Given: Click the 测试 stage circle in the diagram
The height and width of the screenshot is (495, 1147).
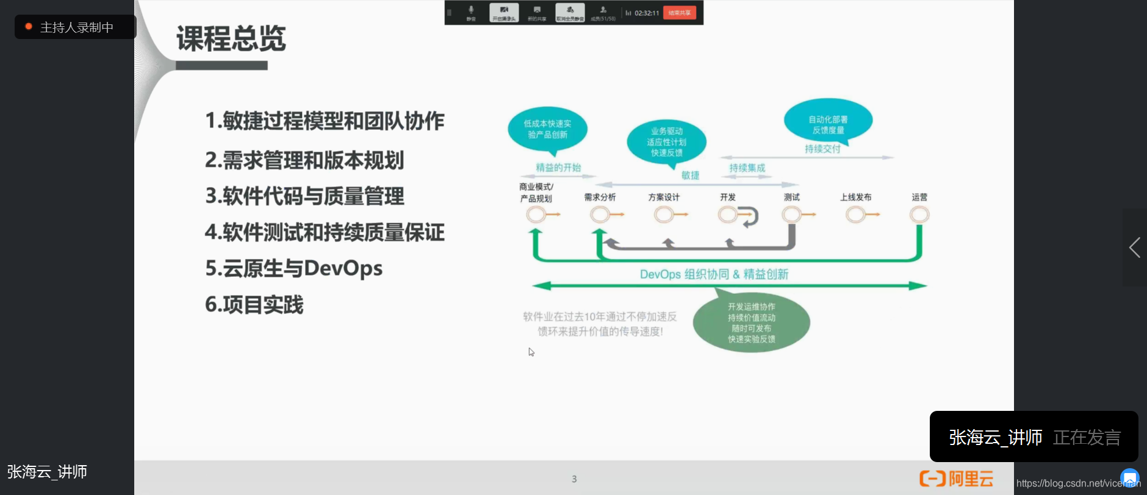Looking at the screenshot, I should 791,215.
